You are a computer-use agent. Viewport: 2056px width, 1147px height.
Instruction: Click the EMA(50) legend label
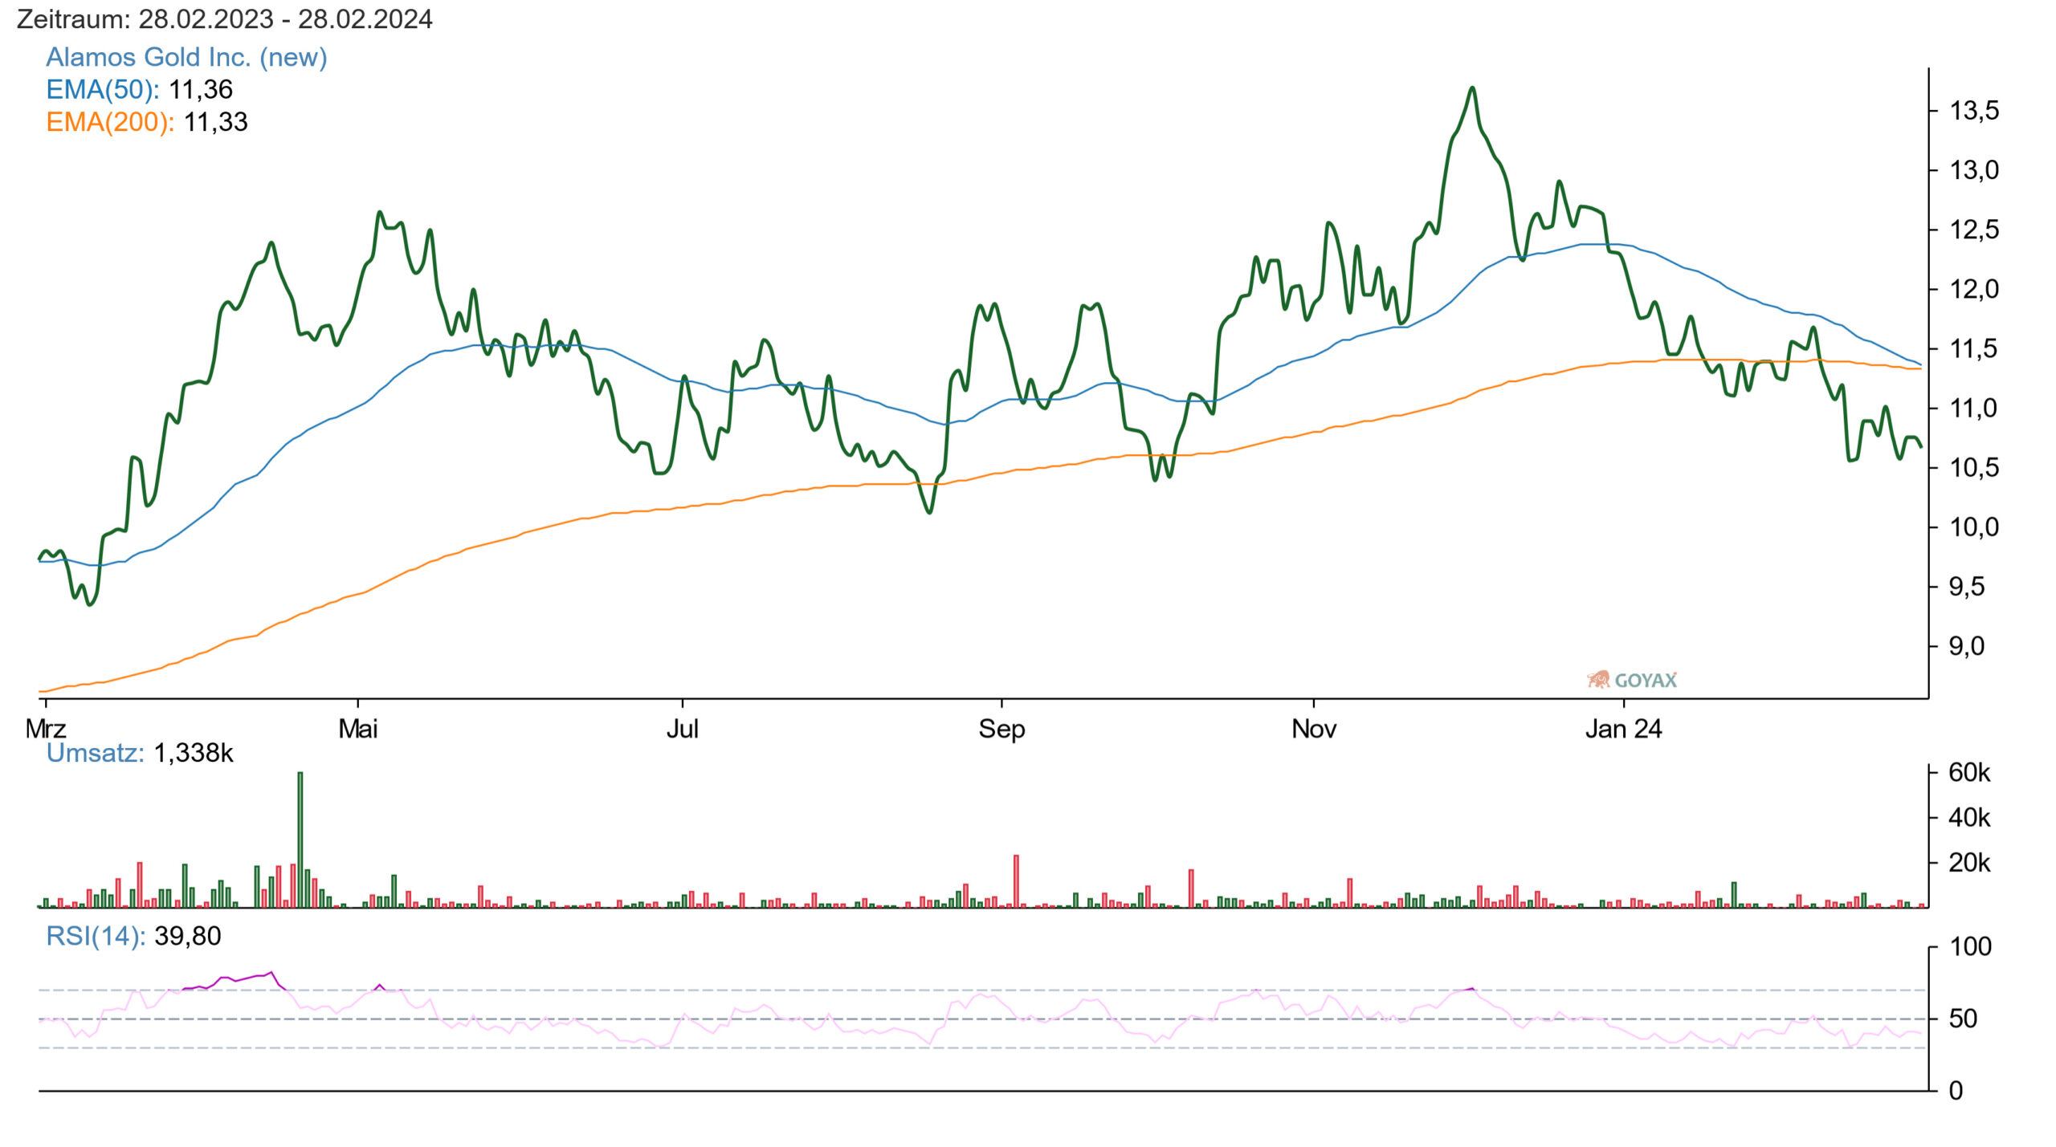tap(103, 89)
